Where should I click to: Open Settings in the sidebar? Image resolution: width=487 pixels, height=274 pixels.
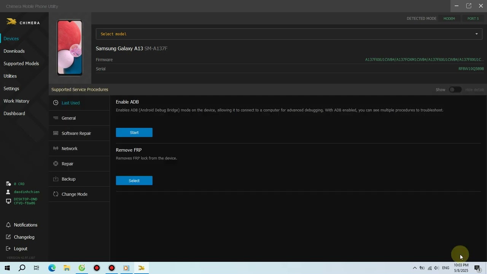click(x=11, y=89)
